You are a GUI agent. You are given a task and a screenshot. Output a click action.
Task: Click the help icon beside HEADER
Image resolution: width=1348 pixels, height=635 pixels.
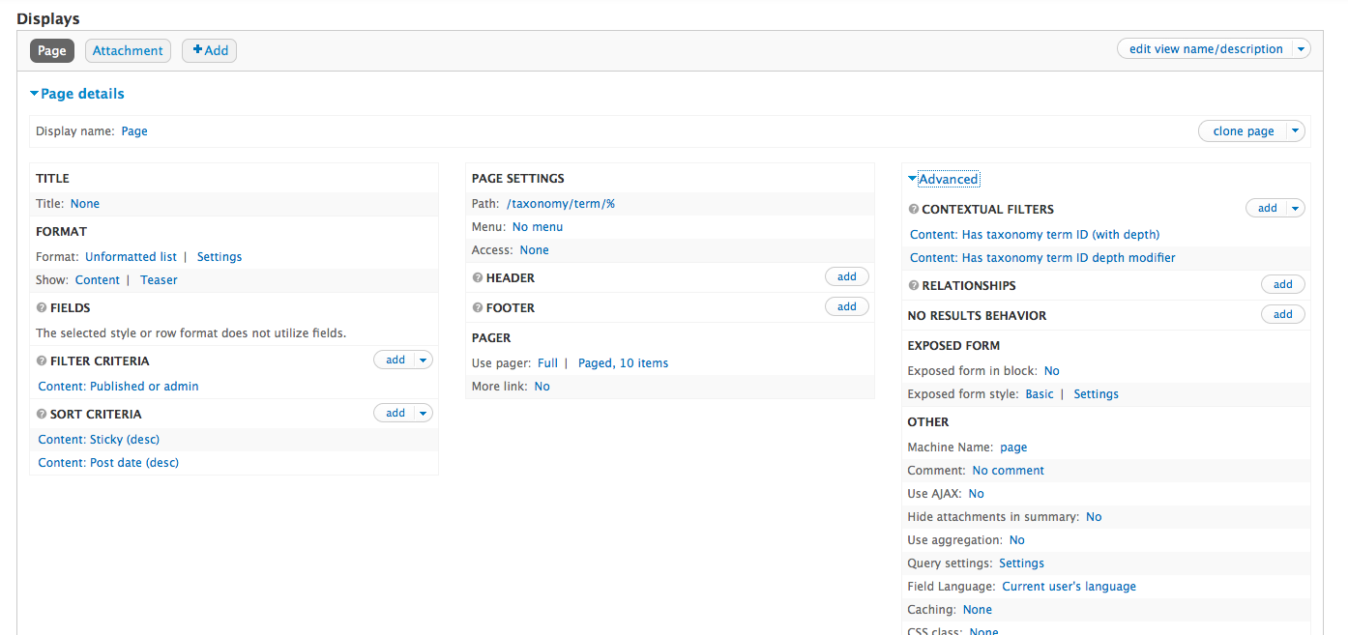pos(478,278)
